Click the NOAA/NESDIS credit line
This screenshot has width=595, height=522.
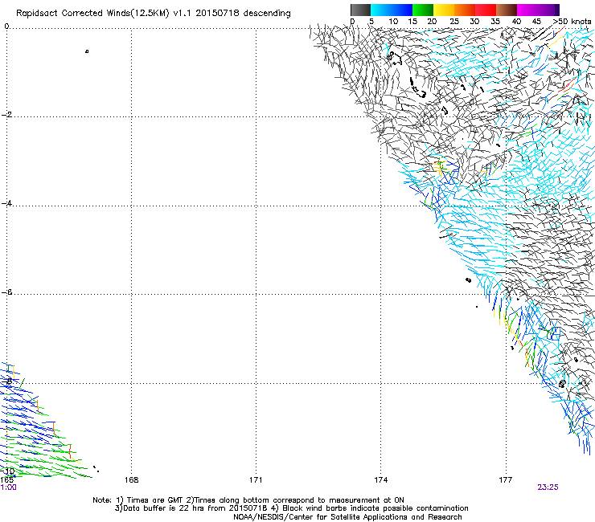(x=347, y=517)
